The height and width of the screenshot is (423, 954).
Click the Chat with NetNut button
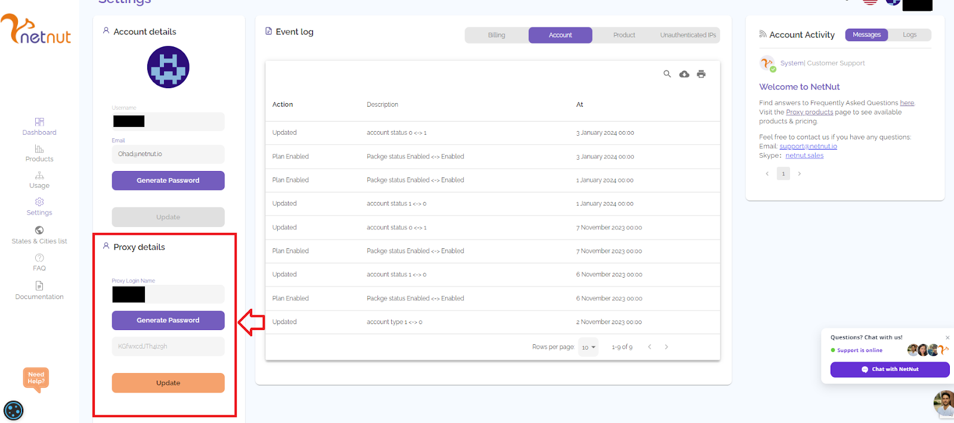[x=890, y=369]
